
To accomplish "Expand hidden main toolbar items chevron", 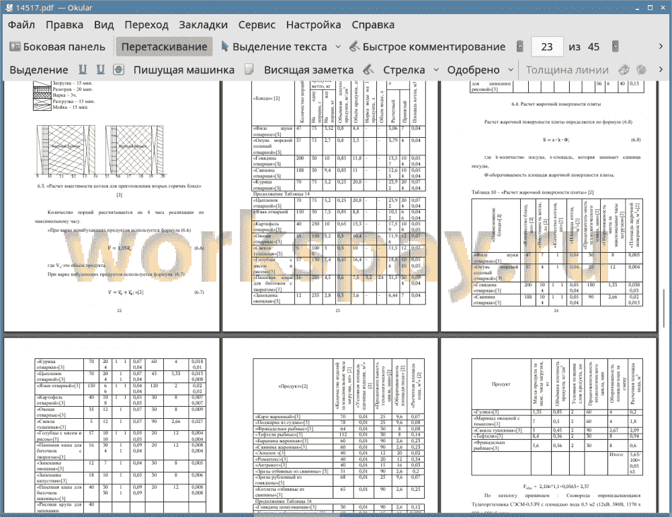I will coord(661,46).
